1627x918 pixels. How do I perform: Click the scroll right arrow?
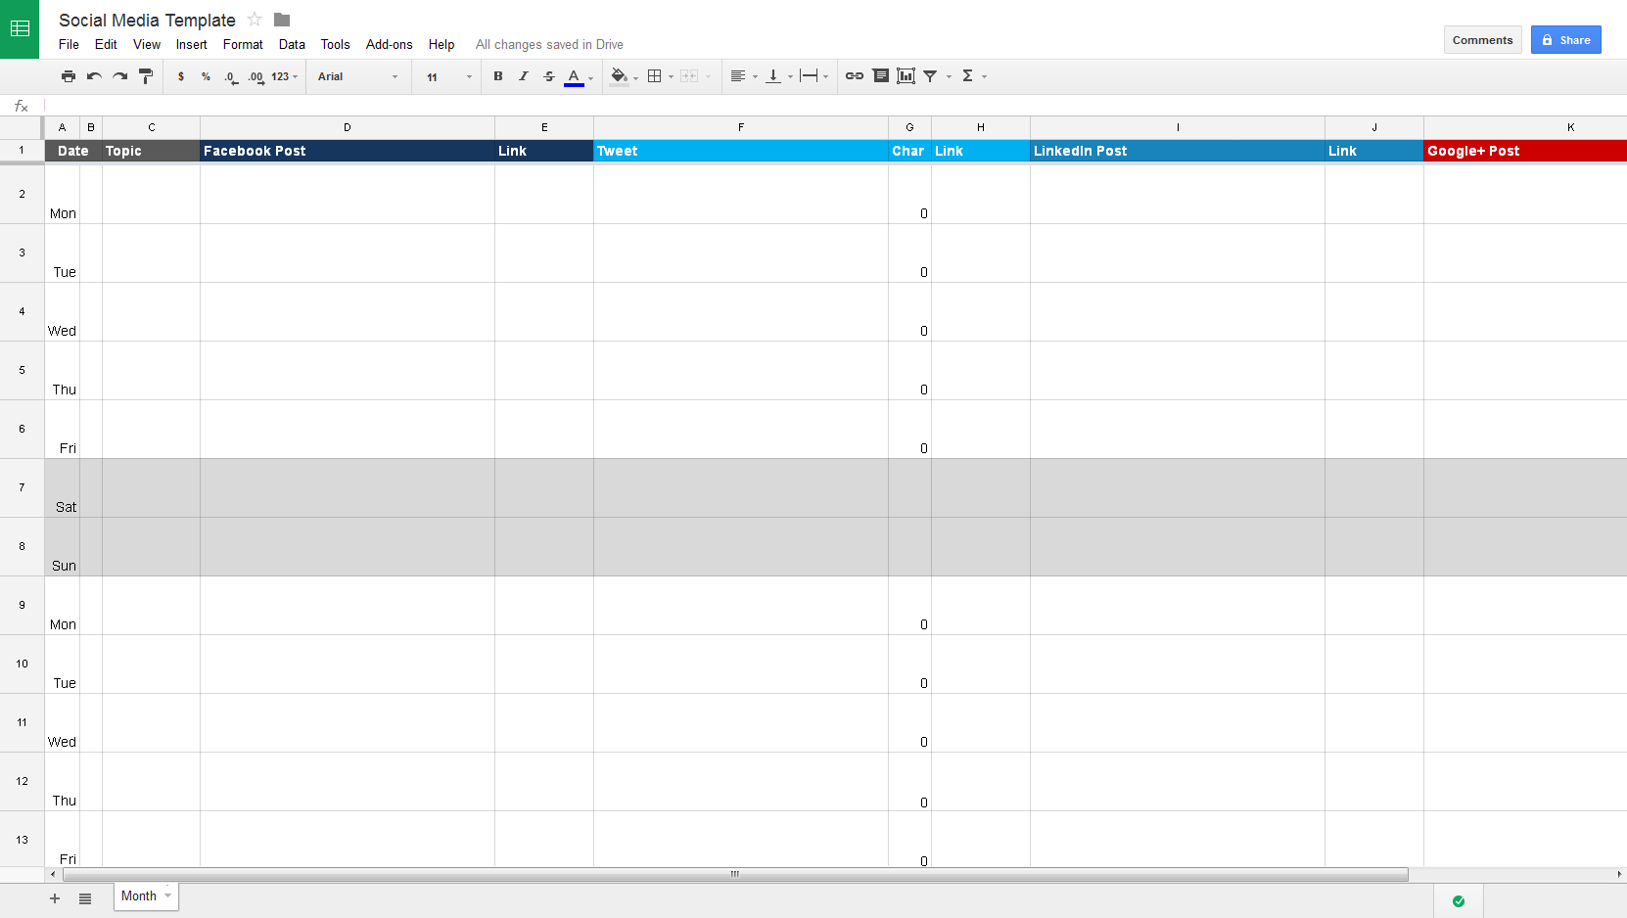[1619, 874]
